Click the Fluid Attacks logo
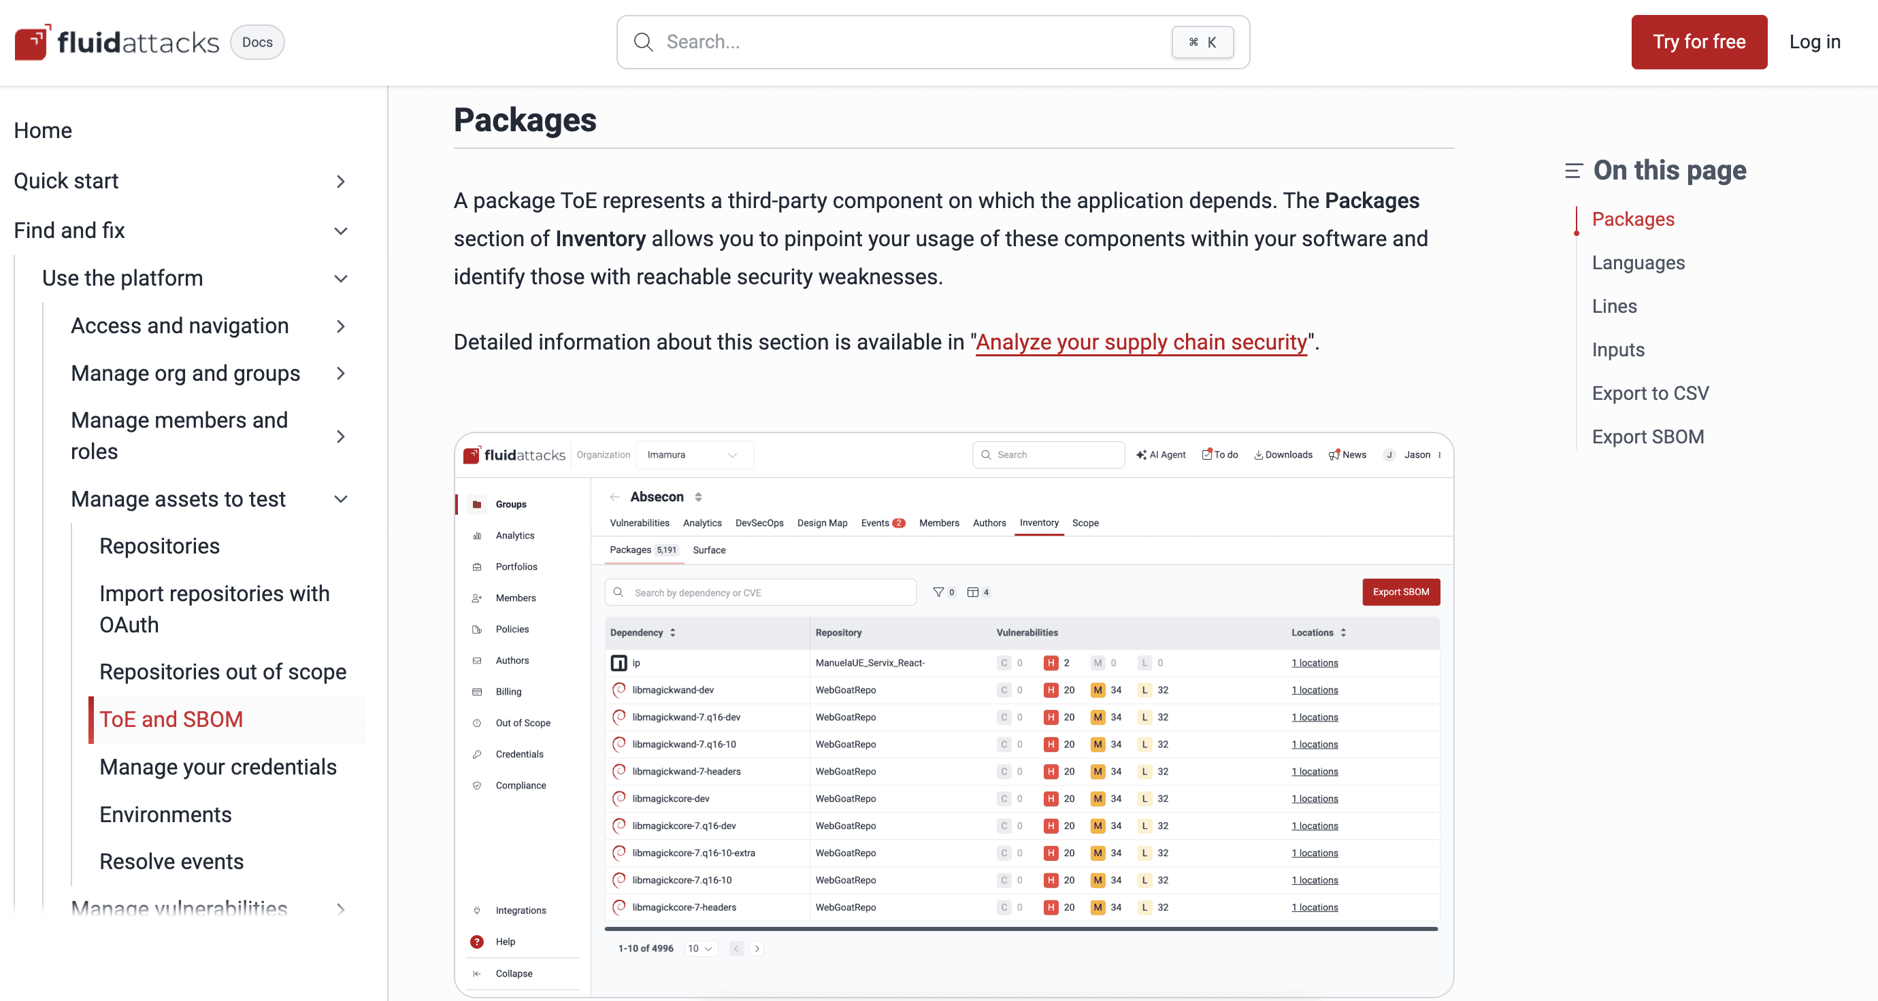 tap(116, 41)
